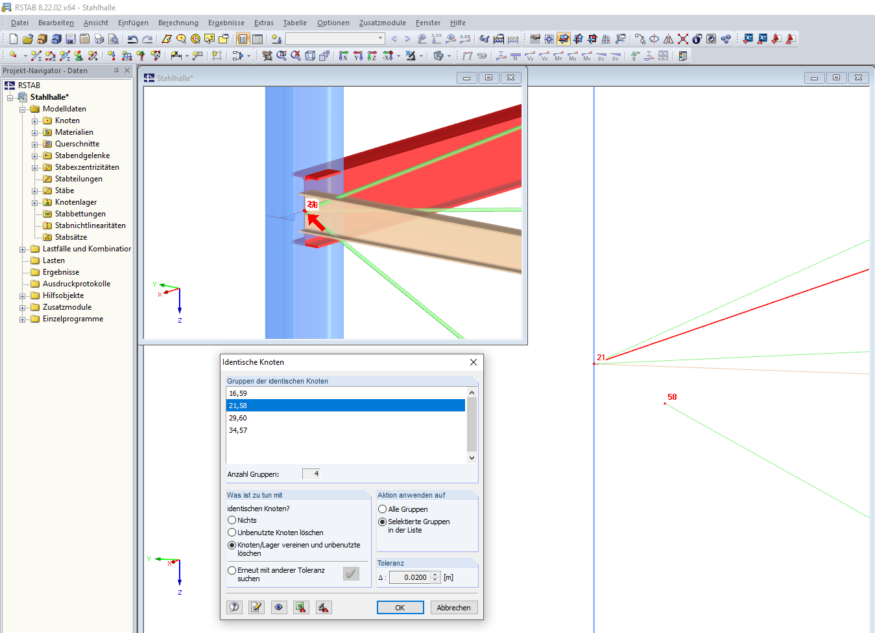Click the print preview icon
This screenshot has width=875, height=633.
tap(113, 39)
